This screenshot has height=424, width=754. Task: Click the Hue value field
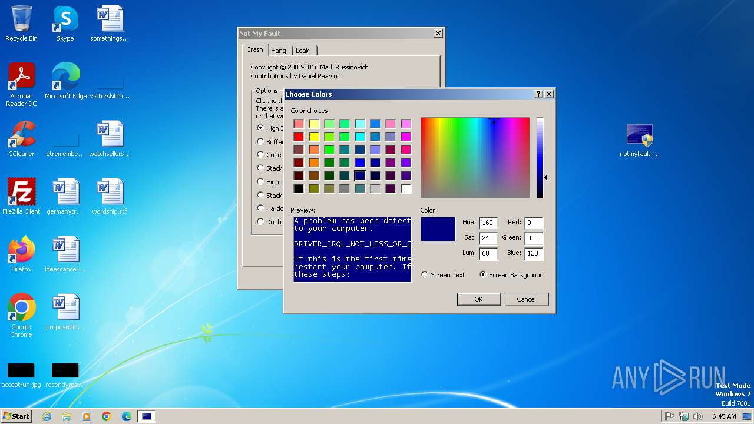488,223
